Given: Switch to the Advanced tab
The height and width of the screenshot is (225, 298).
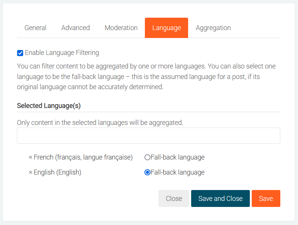Looking at the screenshot, I should pos(75,28).
